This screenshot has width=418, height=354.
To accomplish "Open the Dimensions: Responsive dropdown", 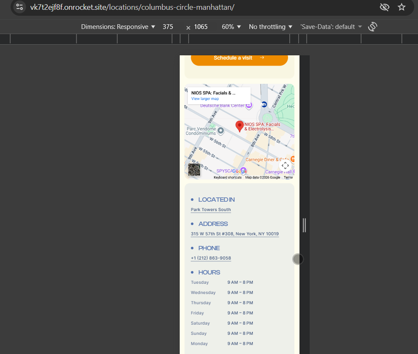I will click(118, 27).
